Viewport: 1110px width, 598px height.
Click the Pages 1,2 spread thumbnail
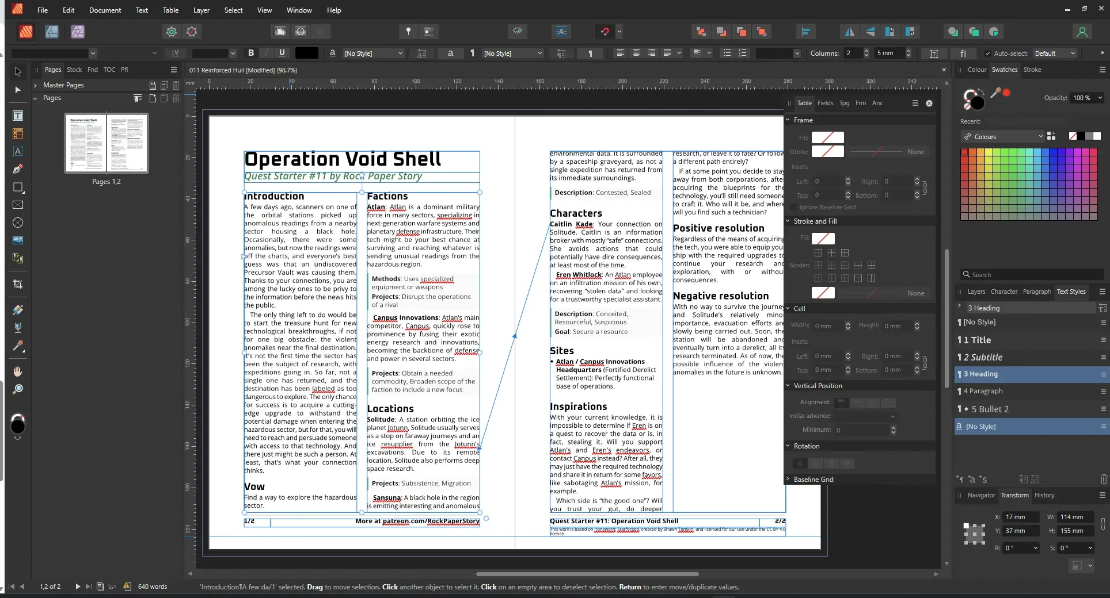(x=107, y=143)
